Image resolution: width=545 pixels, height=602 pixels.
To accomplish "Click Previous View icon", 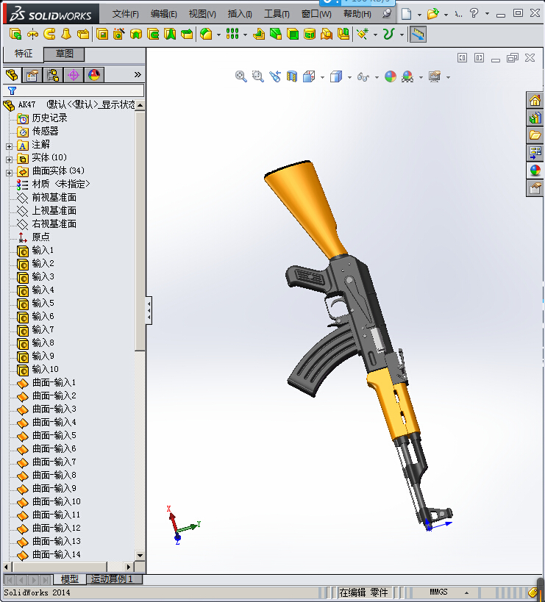I will coord(274,76).
